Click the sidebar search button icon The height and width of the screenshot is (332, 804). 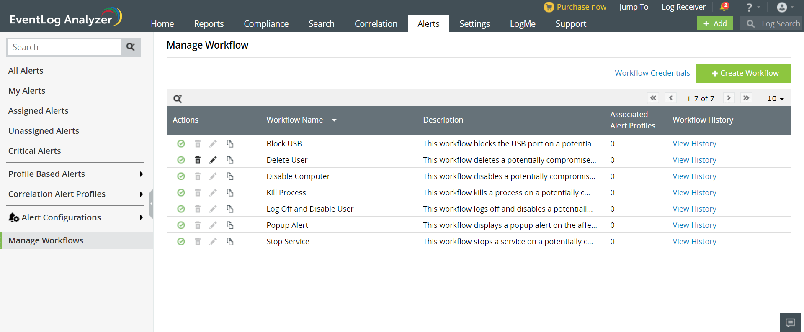[x=131, y=47]
